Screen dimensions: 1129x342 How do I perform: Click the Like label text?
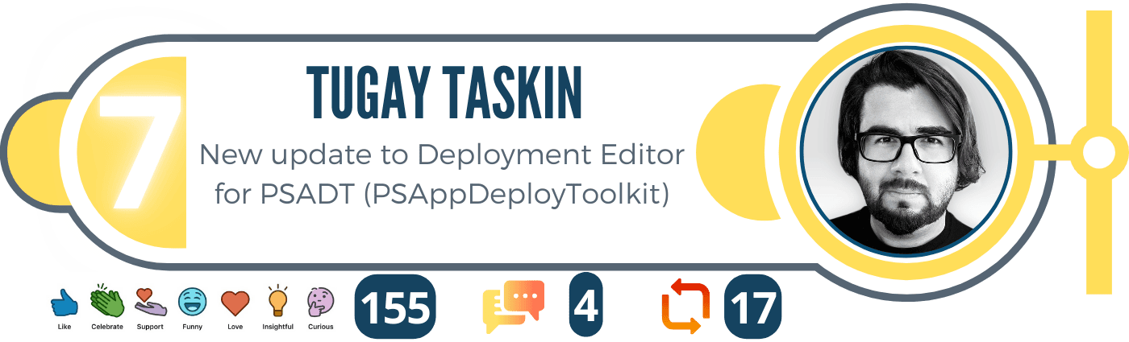65,327
